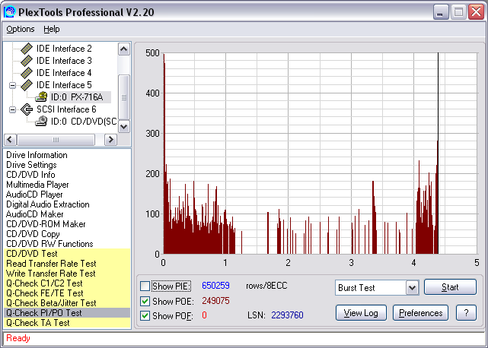488x348 pixels.
Task: Open Drive Settings
Action: (31, 165)
